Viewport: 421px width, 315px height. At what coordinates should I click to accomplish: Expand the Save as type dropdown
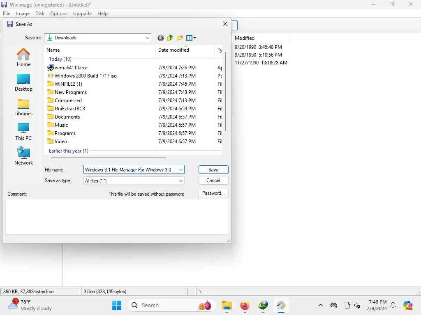click(x=181, y=181)
